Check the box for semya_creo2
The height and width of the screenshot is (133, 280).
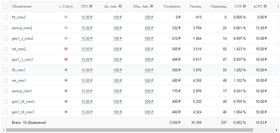6,28
